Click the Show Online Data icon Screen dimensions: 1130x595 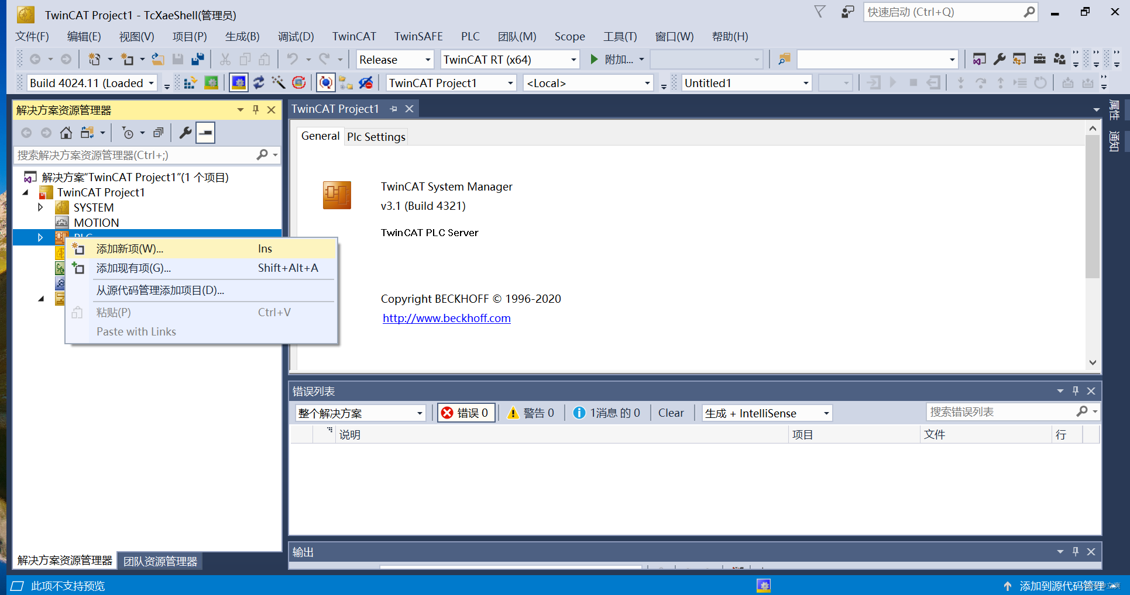point(326,83)
